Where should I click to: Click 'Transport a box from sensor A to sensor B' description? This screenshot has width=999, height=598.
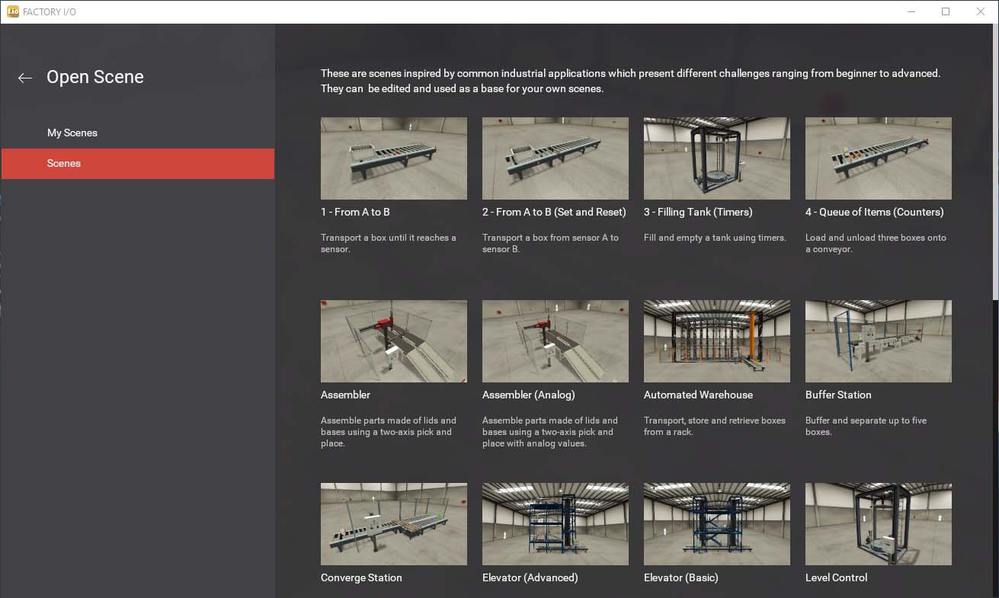pyautogui.click(x=550, y=243)
